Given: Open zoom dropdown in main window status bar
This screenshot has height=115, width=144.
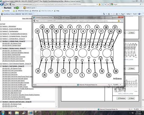Looking at the screenshot, I should click(x=141, y=109).
